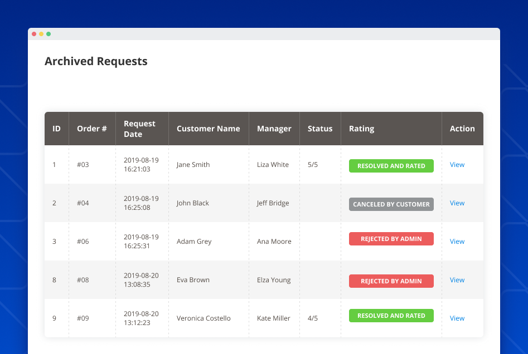Screen dimensions: 528x354
Task: Open Eva Brown's request via View link
Action: point(457,280)
